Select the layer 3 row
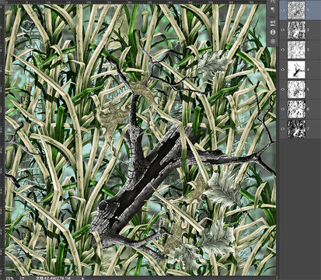 point(300,50)
